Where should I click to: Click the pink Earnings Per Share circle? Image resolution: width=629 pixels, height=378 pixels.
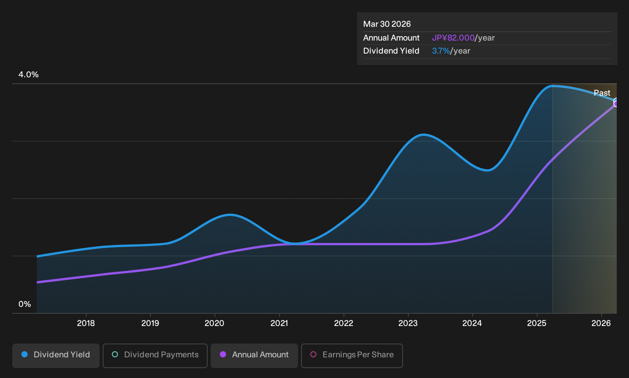[313, 354]
